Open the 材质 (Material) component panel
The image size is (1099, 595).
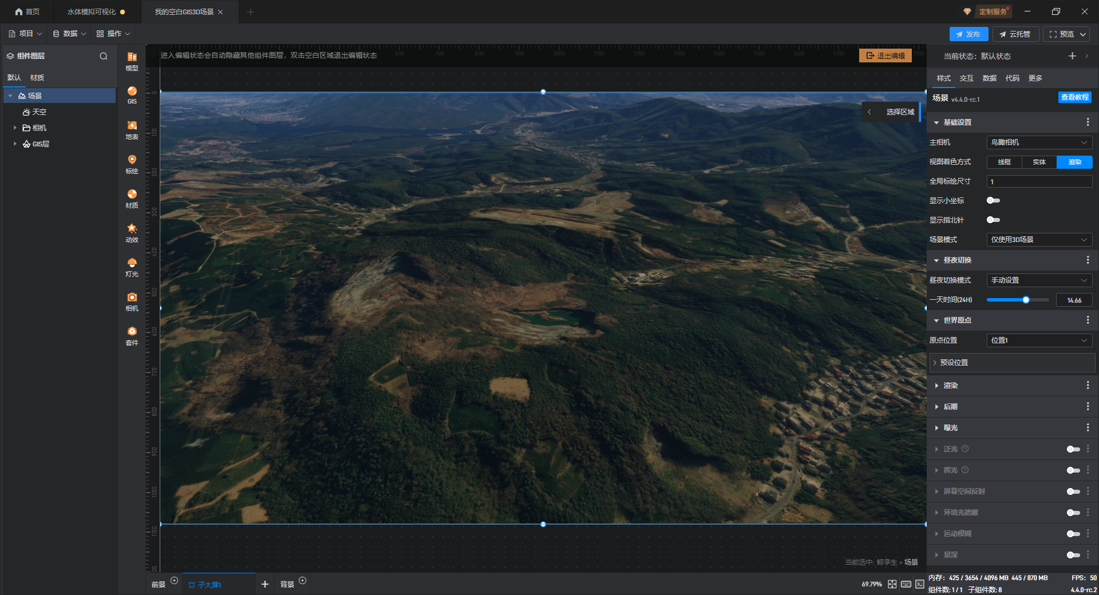pyautogui.click(x=132, y=199)
